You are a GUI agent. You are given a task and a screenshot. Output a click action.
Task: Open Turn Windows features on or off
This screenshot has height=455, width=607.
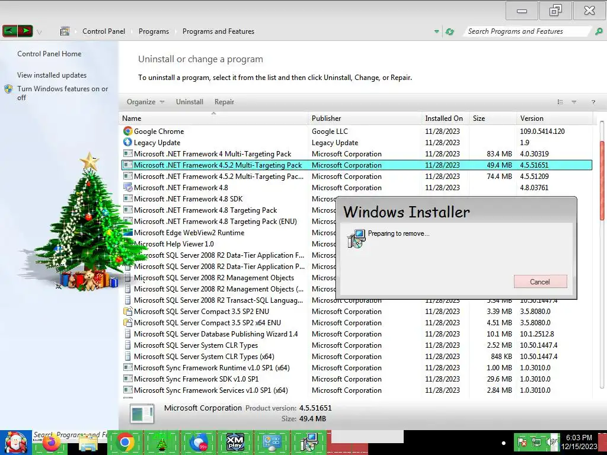point(62,93)
